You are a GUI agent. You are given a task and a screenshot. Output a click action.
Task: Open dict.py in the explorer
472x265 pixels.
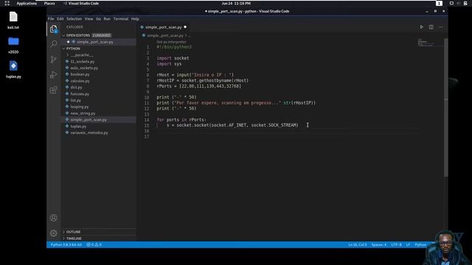[x=76, y=88]
